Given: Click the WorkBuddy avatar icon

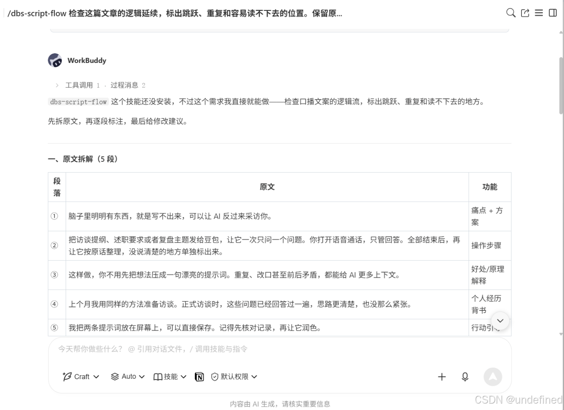Looking at the screenshot, I should click(x=55, y=60).
